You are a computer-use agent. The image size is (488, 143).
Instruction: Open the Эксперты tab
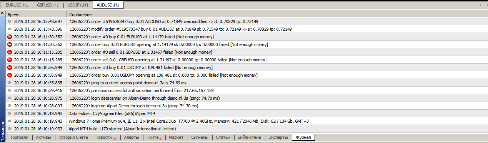point(278,137)
